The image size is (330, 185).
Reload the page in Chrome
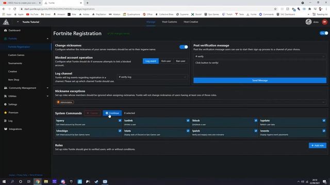pyautogui.click(x=15, y=9)
